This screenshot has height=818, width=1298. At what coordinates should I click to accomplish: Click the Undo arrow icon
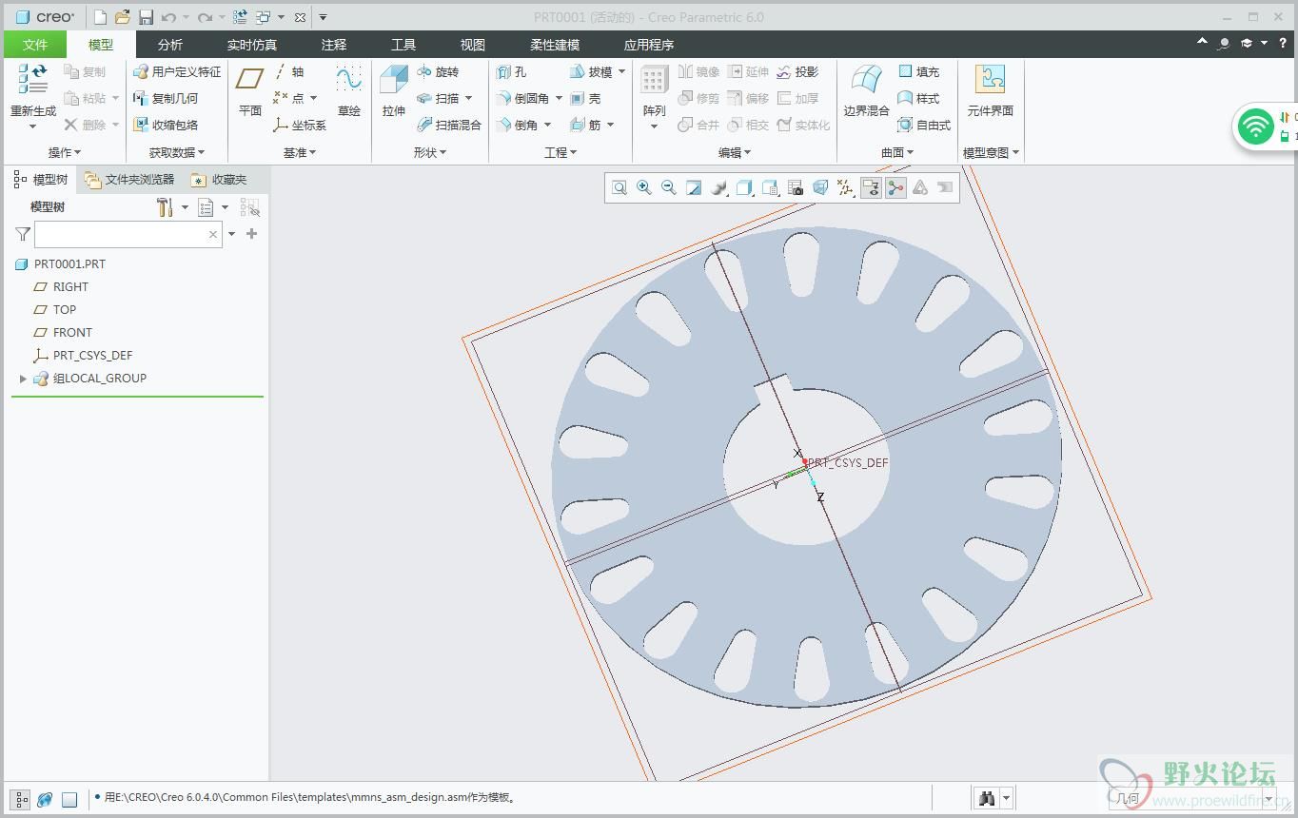click(x=168, y=17)
